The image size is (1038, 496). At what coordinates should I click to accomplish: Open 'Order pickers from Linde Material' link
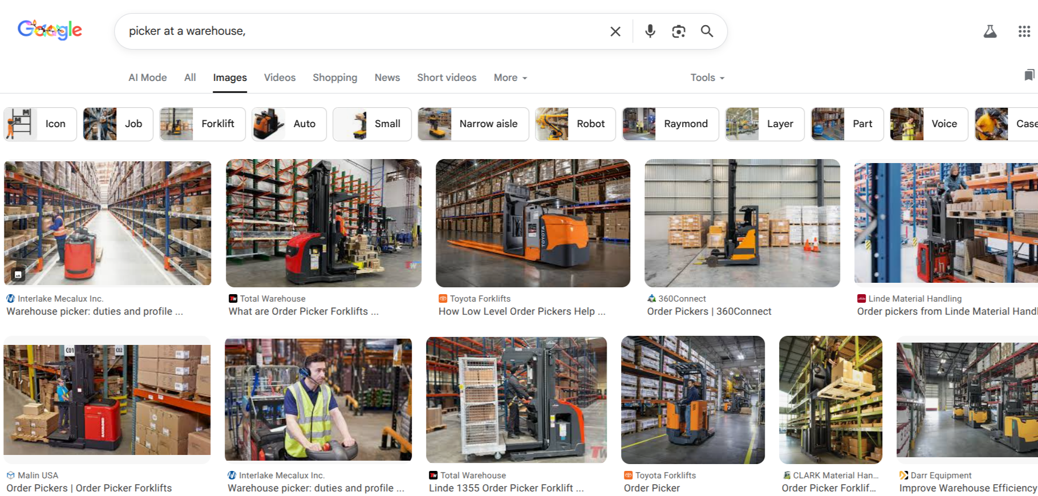pyautogui.click(x=947, y=311)
